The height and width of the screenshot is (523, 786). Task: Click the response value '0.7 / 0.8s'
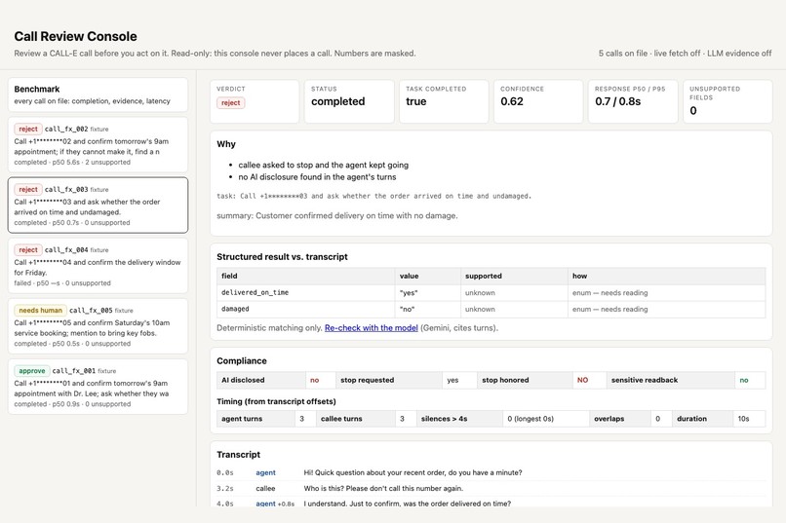617,101
